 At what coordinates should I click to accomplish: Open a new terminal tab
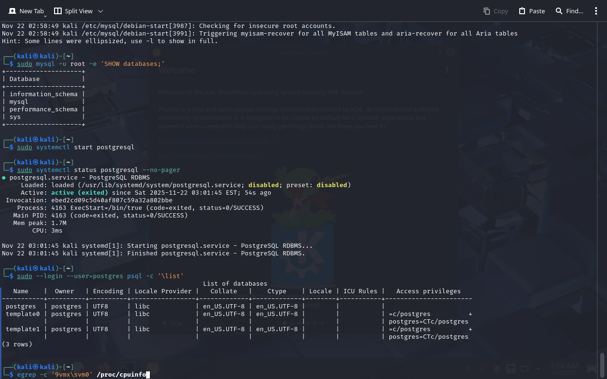26,11
